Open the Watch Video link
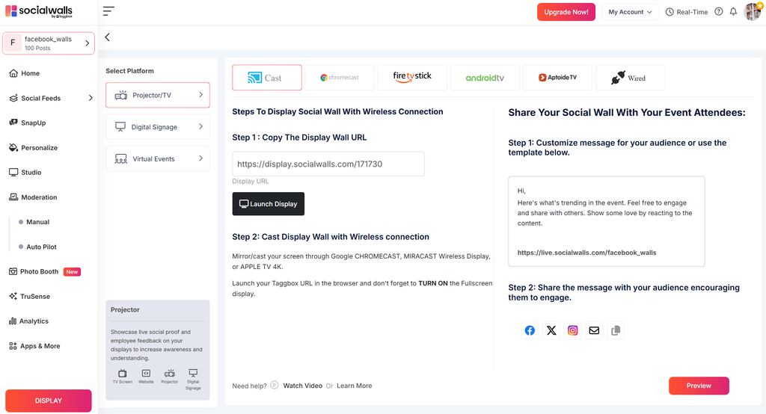Viewport: 766px width, 414px height. pyautogui.click(x=303, y=386)
